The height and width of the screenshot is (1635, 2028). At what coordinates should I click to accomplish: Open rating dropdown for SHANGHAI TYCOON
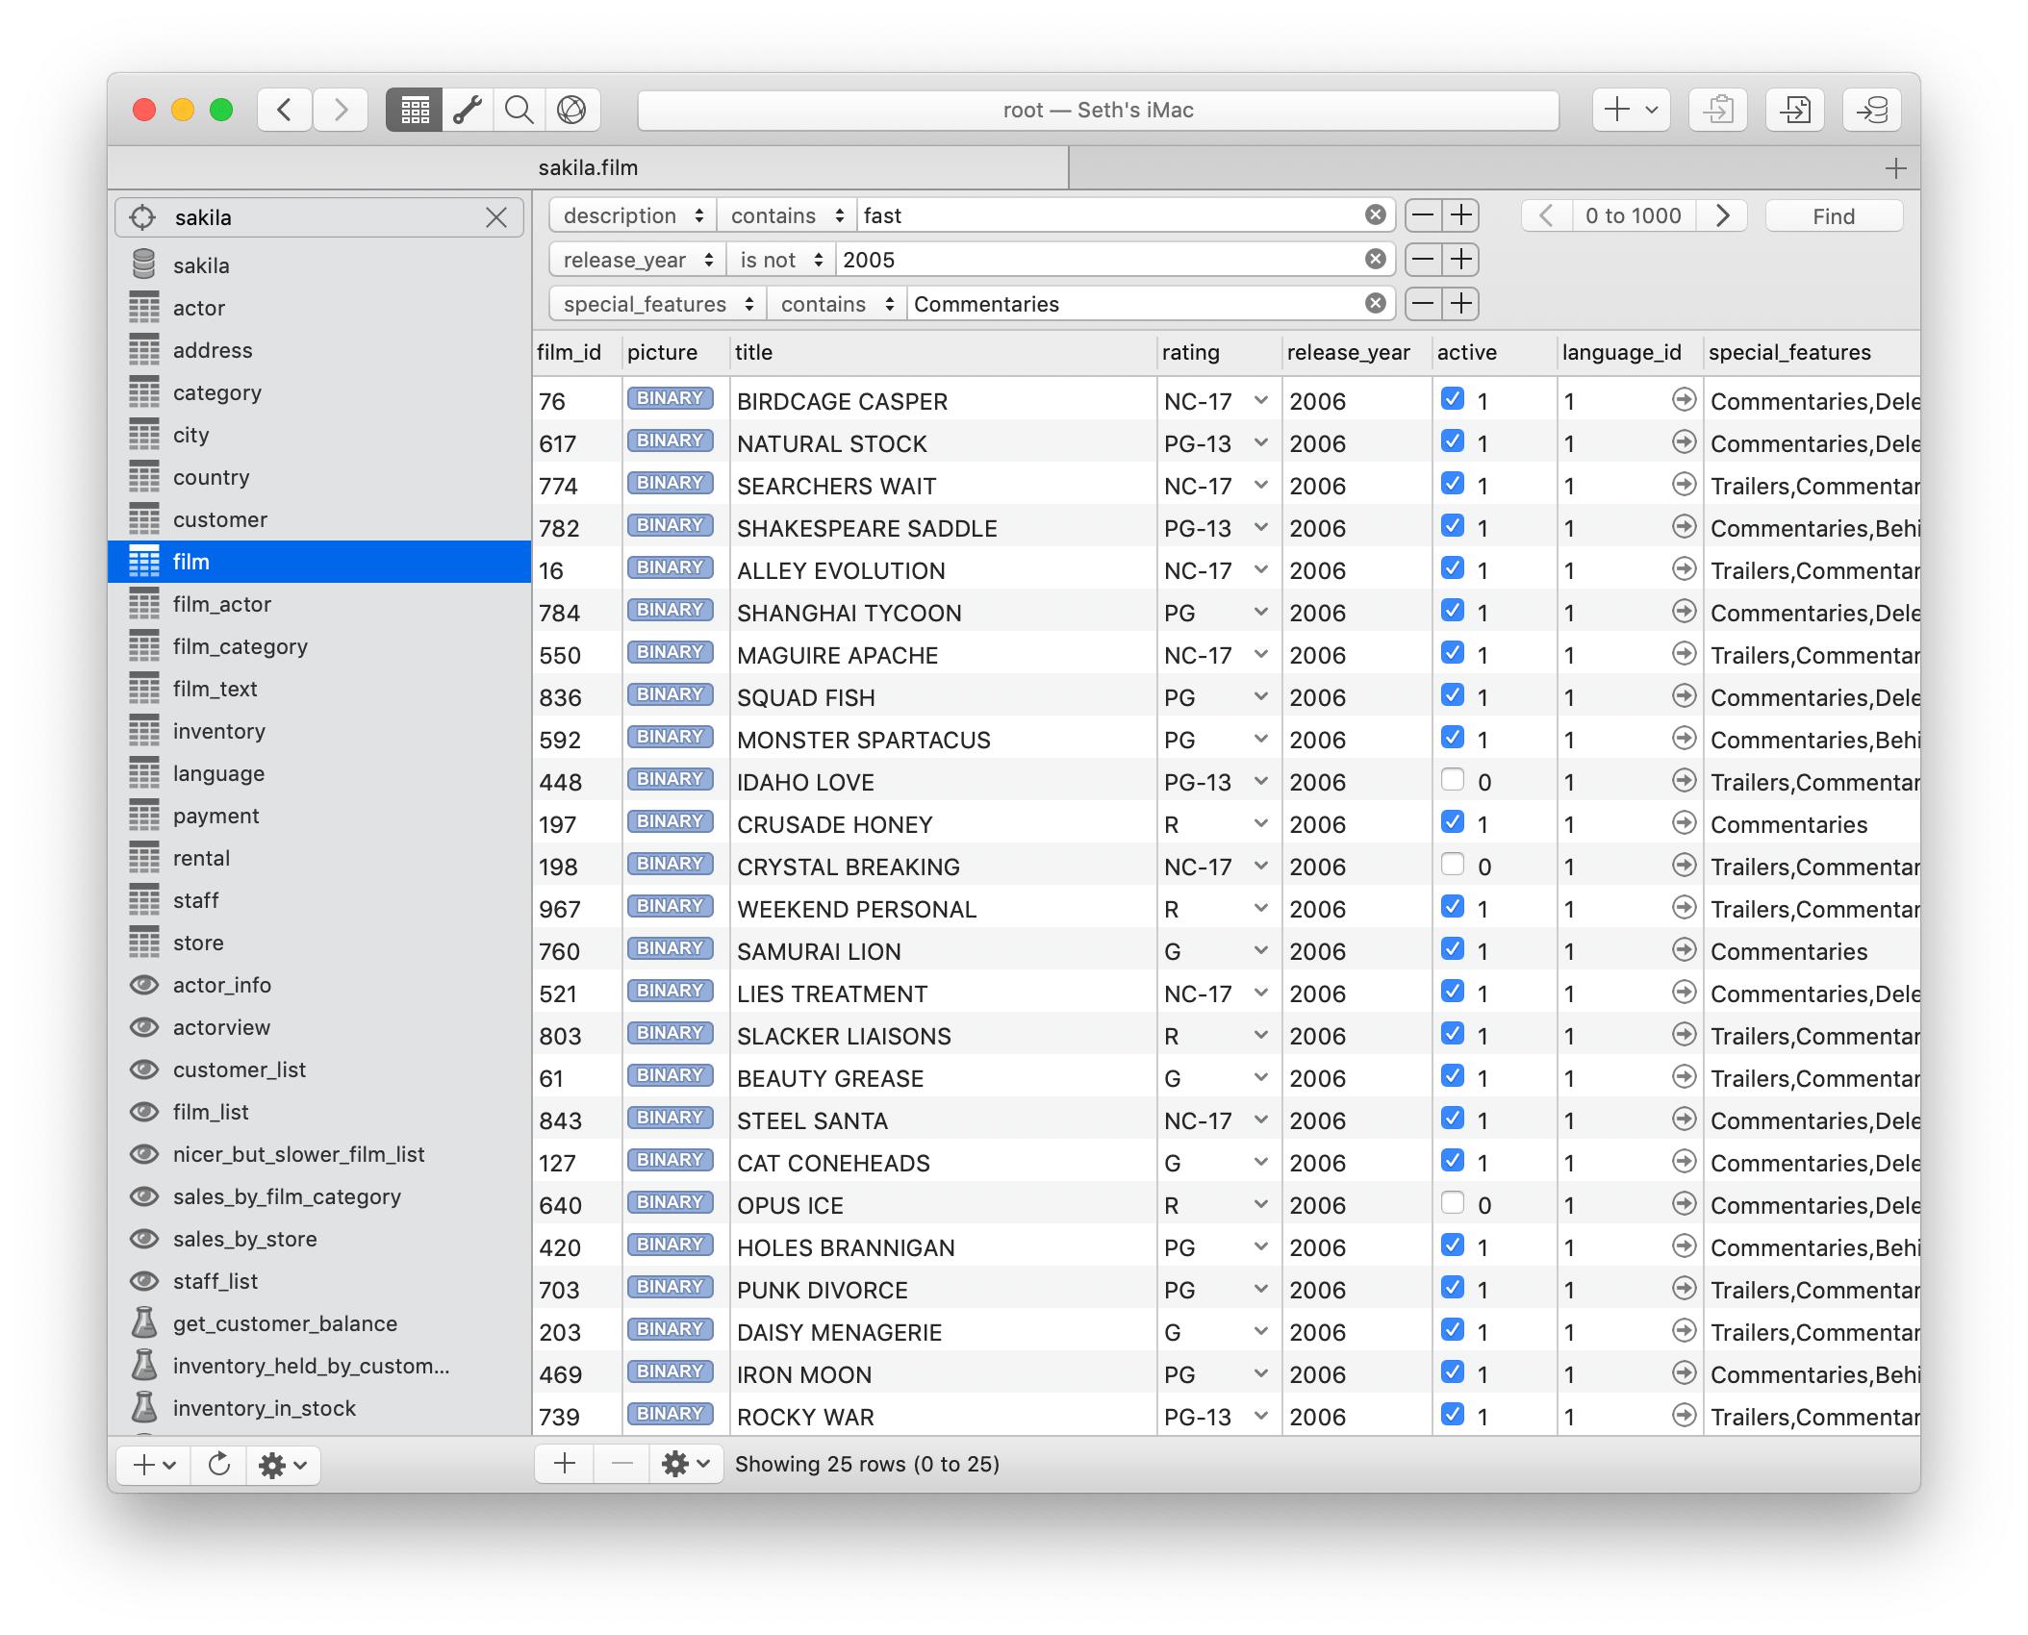pyautogui.click(x=1260, y=613)
